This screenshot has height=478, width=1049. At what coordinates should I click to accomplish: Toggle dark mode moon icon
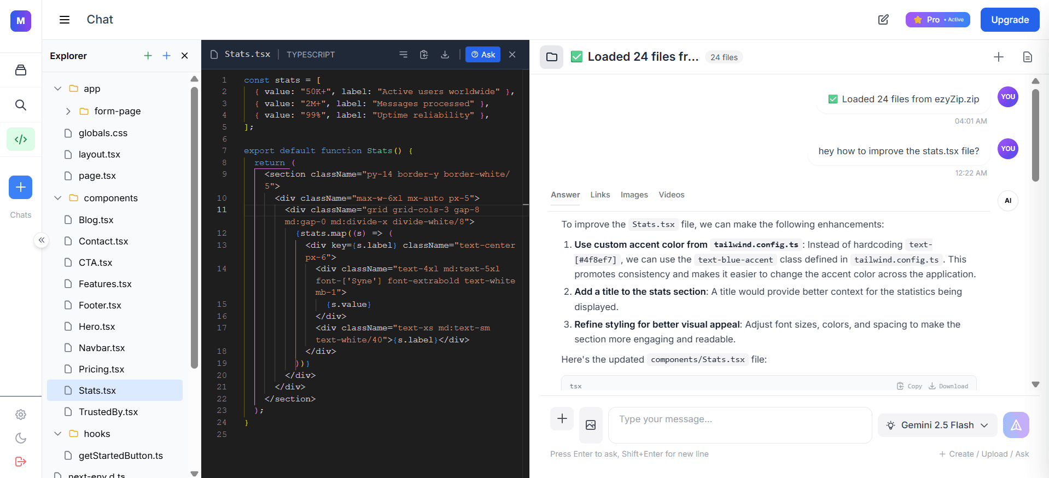click(21, 438)
